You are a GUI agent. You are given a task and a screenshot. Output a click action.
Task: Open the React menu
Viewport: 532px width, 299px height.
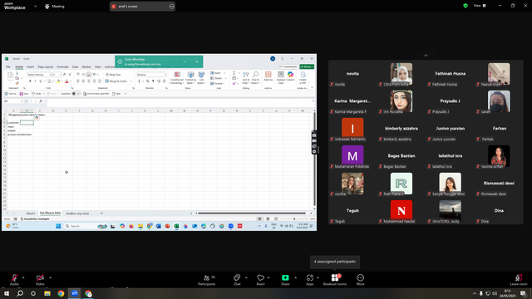(x=260, y=280)
